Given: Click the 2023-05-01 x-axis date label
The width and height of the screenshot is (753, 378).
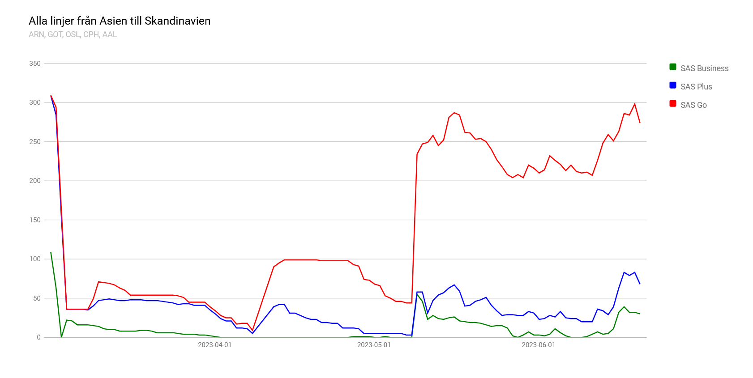Looking at the screenshot, I should (374, 345).
